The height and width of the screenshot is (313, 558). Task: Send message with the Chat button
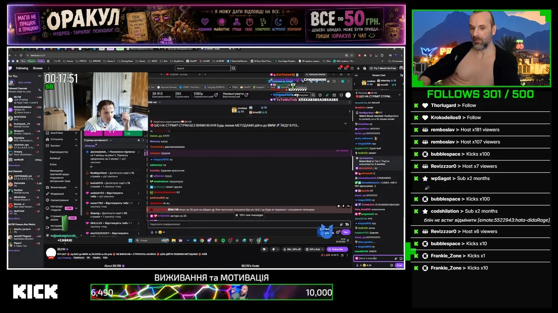(x=399, y=265)
